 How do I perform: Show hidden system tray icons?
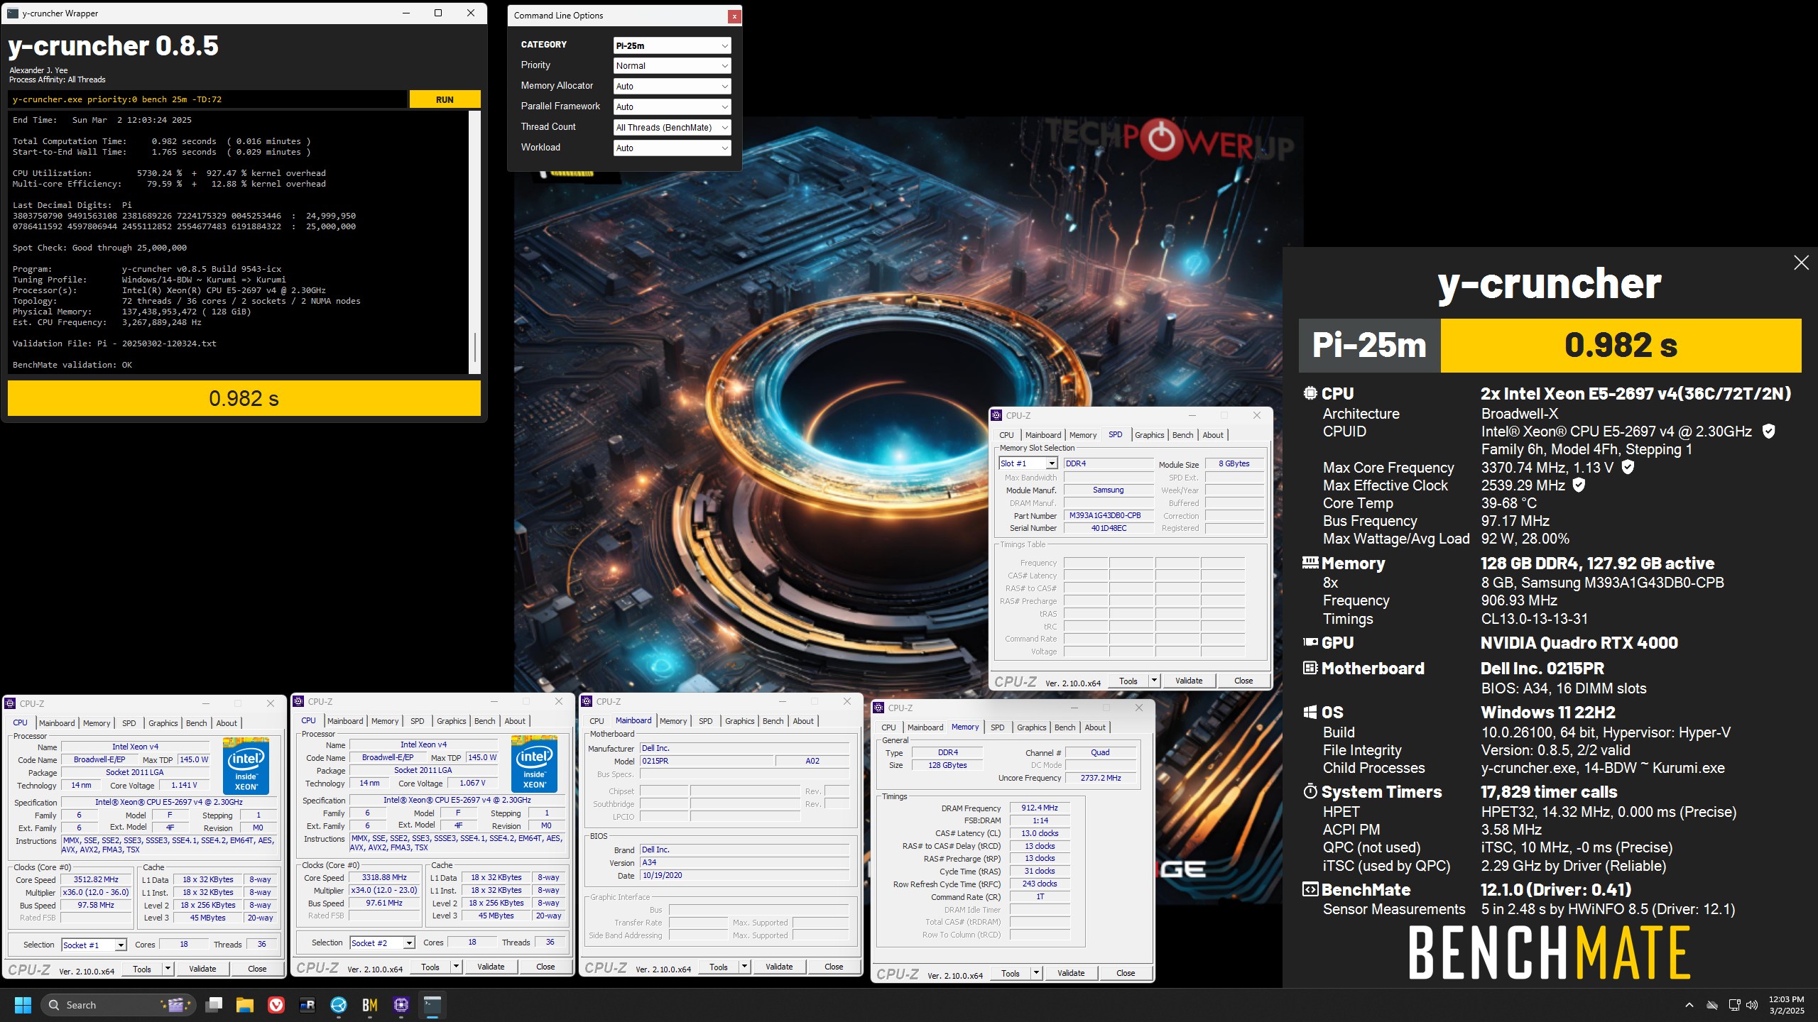pos(1689,1005)
